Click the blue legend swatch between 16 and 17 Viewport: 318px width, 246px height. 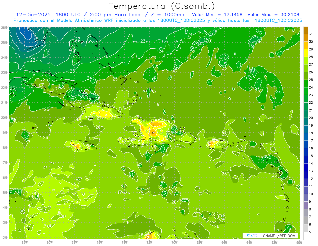click(x=306, y=144)
